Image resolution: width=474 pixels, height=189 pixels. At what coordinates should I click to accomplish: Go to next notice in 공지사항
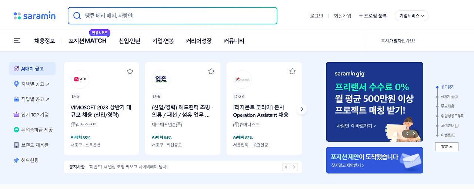[x=294, y=167]
